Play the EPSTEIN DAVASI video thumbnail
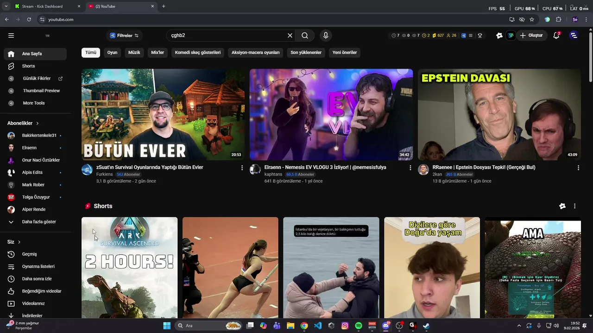Viewport: 593px width, 333px height. [x=499, y=115]
